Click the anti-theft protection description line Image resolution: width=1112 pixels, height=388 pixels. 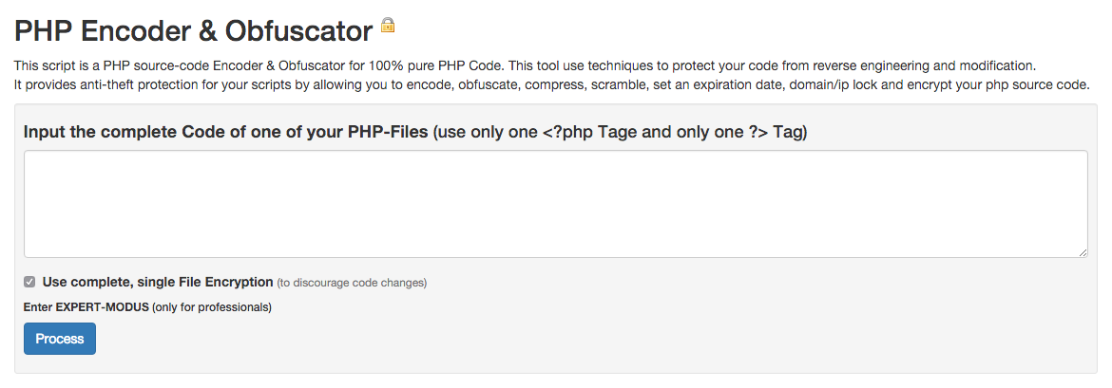coord(551,85)
